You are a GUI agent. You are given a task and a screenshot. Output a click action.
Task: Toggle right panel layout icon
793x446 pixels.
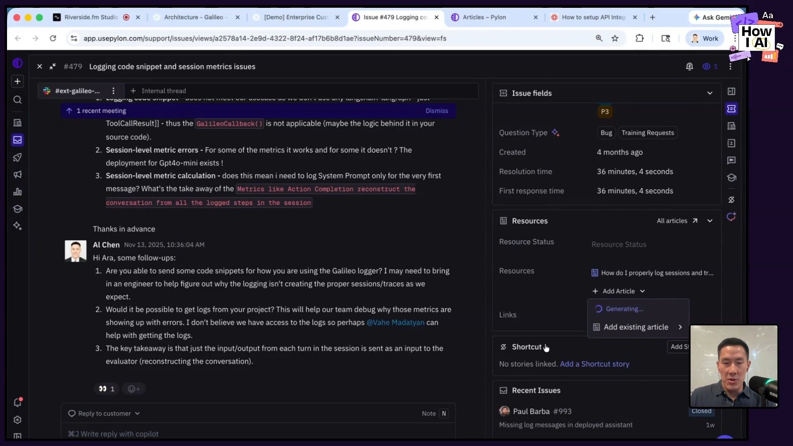731,91
